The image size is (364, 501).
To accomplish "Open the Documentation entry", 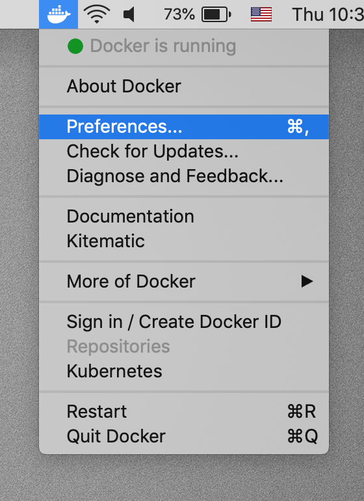I will [x=183, y=217].
